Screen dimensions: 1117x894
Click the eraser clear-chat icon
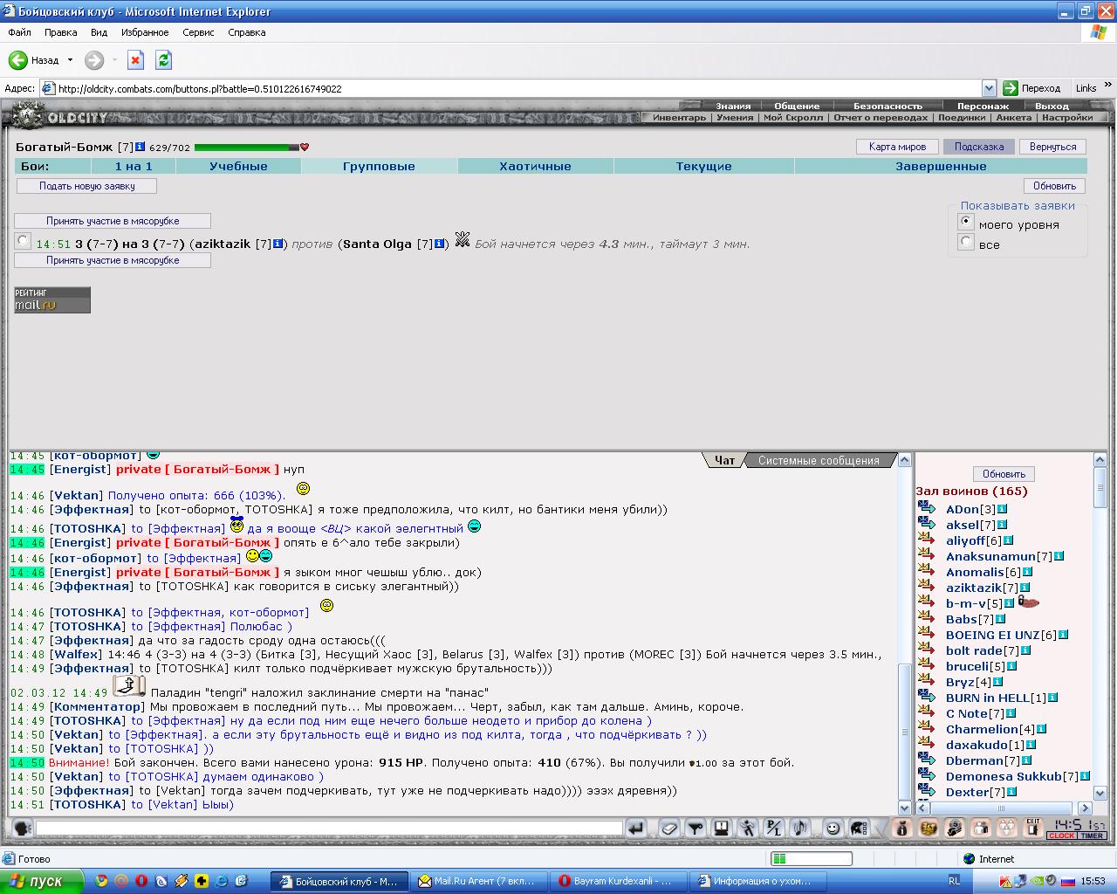click(x=668, y=828)
